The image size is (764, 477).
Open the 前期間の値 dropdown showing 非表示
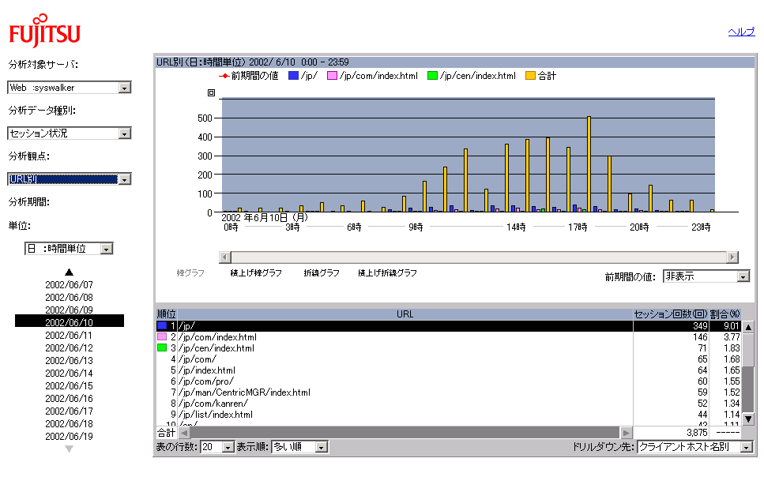[706, 276]
